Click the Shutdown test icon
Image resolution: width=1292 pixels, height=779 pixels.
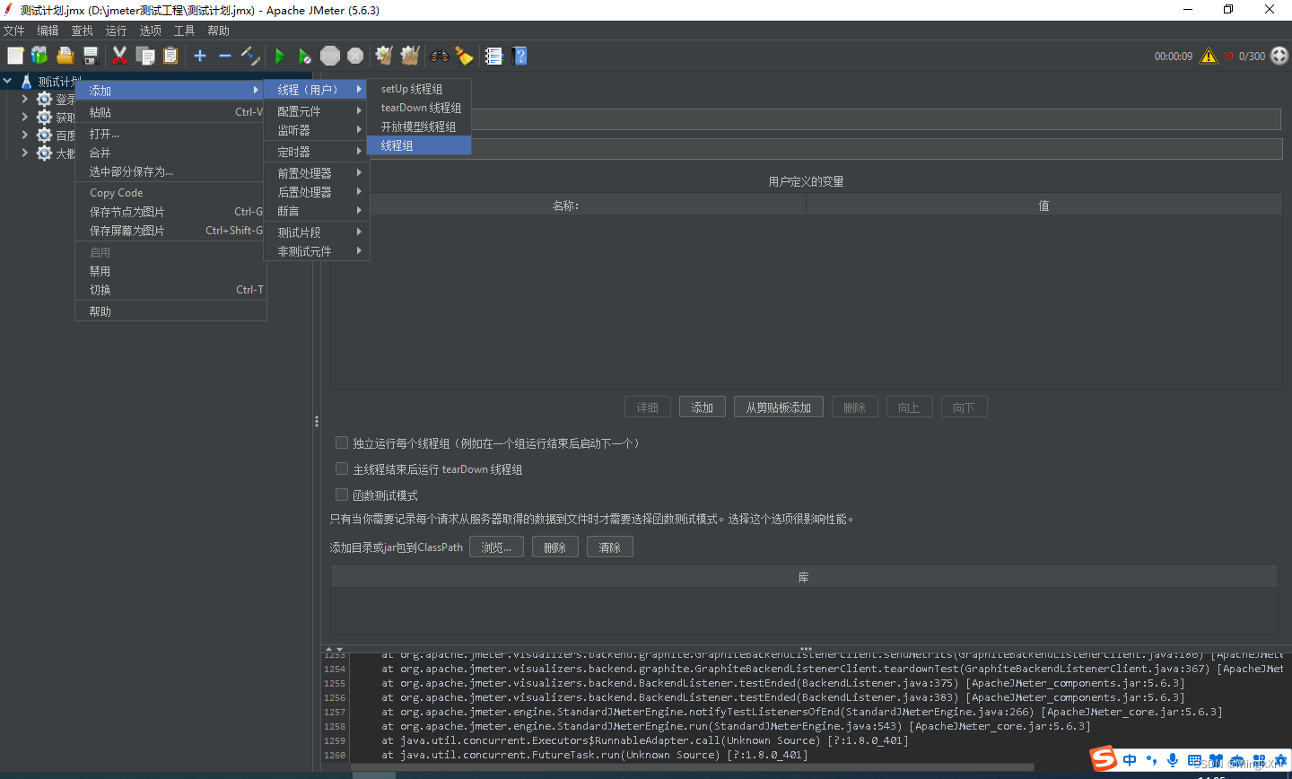pyautogui.click(x=355, y=56)
